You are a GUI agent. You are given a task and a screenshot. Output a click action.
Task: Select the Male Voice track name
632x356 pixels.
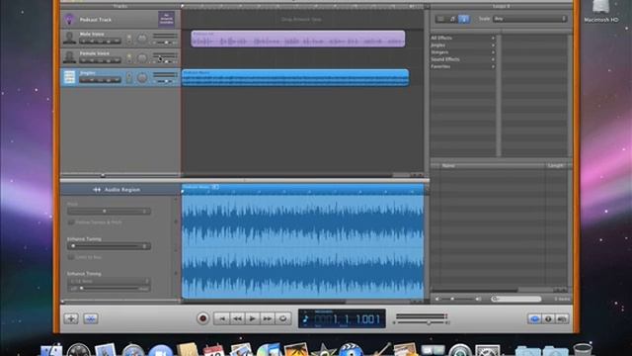[92, 35]
